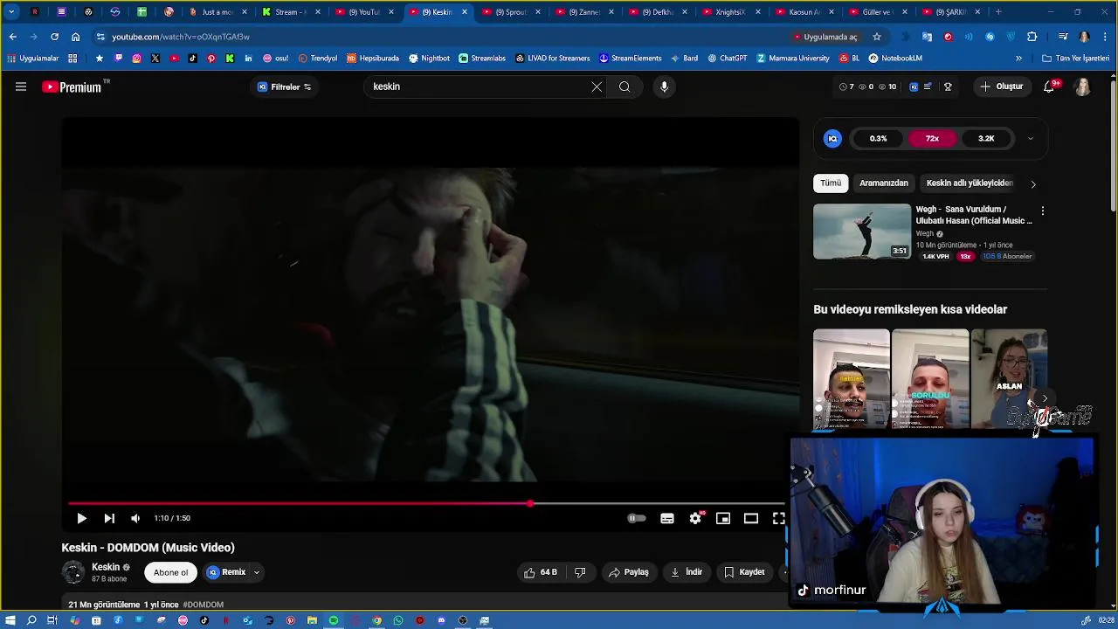
Task: Select the Tümü chip
Action: tap(831, 183)
